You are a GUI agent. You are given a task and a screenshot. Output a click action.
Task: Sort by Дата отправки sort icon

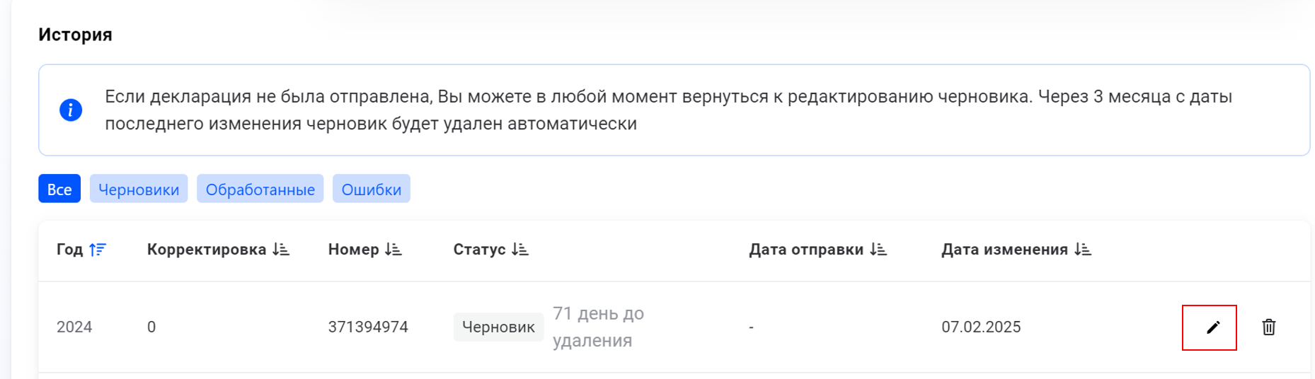(x=878, y=250)
